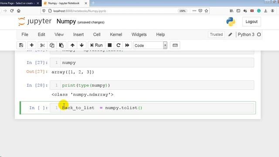
Task: Click the Python logo icon
Action: coord(231,21)
